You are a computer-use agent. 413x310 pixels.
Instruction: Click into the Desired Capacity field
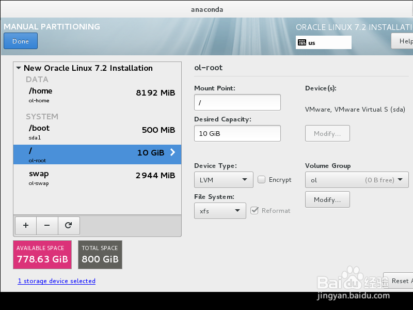[x=237, y=133]
